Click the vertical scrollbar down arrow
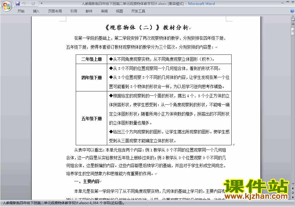Viewport: 295px width, 207px height. pos(293,184)
